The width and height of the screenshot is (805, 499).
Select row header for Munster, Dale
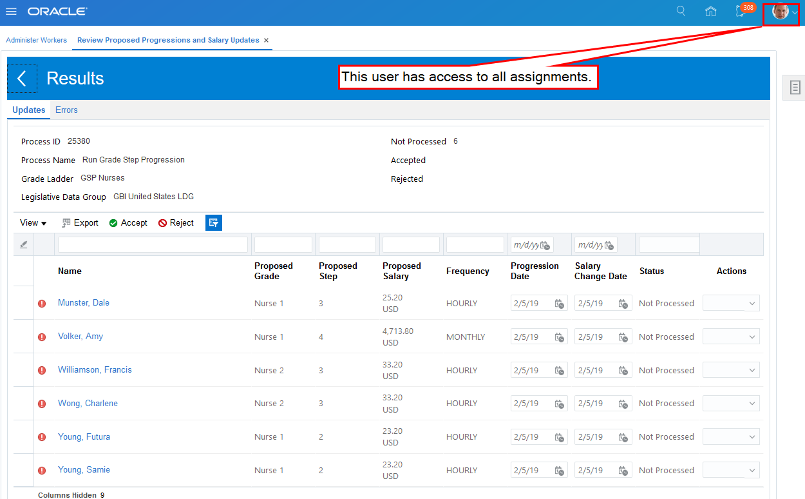pos(24,303)
